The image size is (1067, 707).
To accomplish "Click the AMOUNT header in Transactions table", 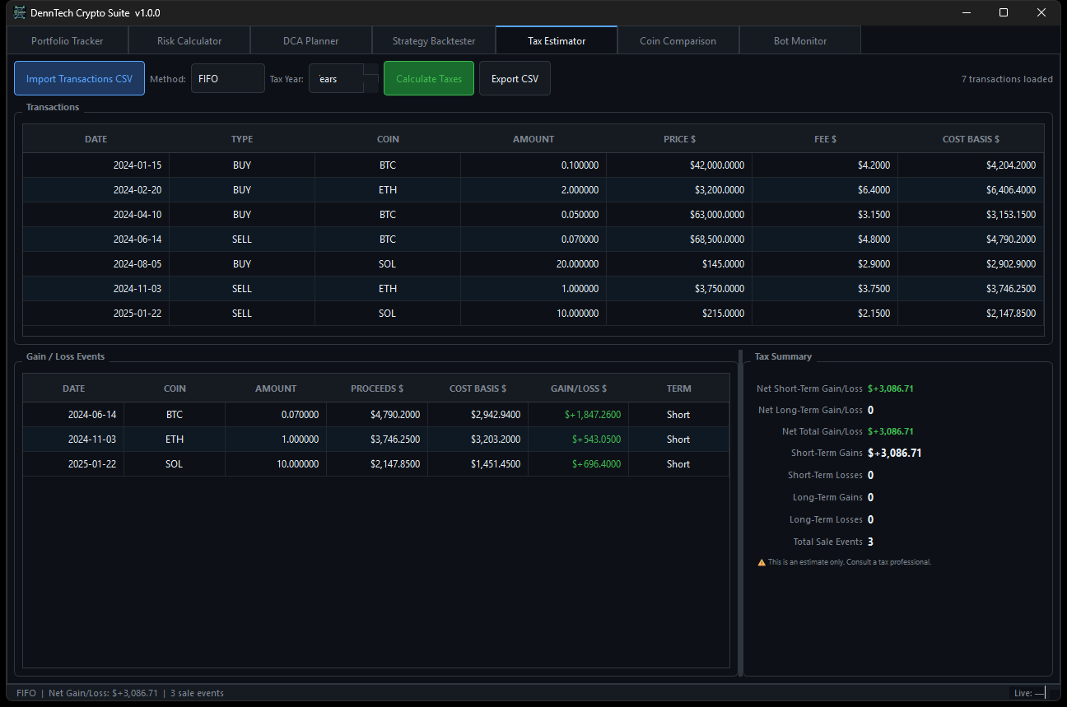I will click(x=533, y=139).
